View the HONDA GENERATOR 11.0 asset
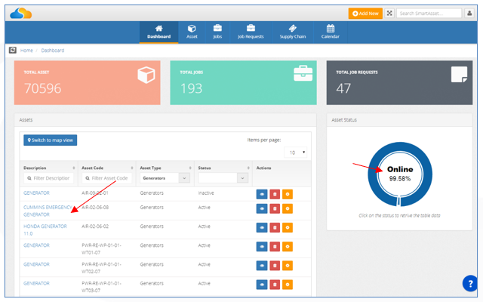 click(x=262, y=228)
